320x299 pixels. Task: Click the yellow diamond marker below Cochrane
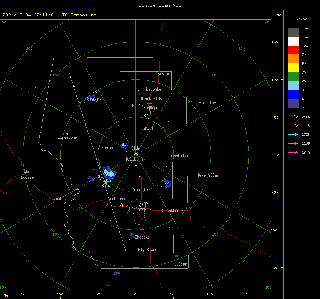(122, 205)
